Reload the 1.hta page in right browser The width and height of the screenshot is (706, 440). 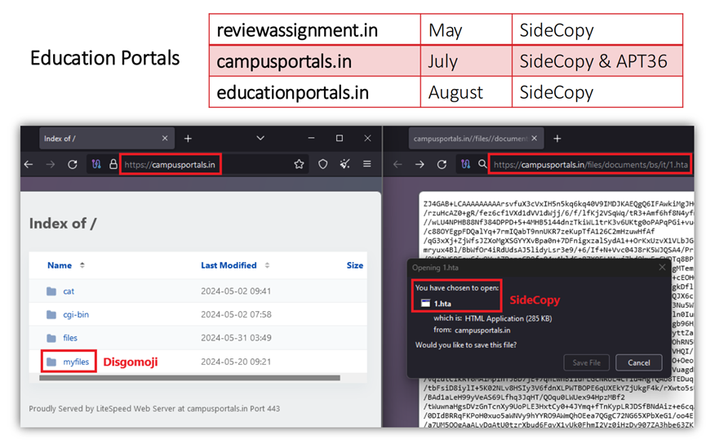pos(443,164)
